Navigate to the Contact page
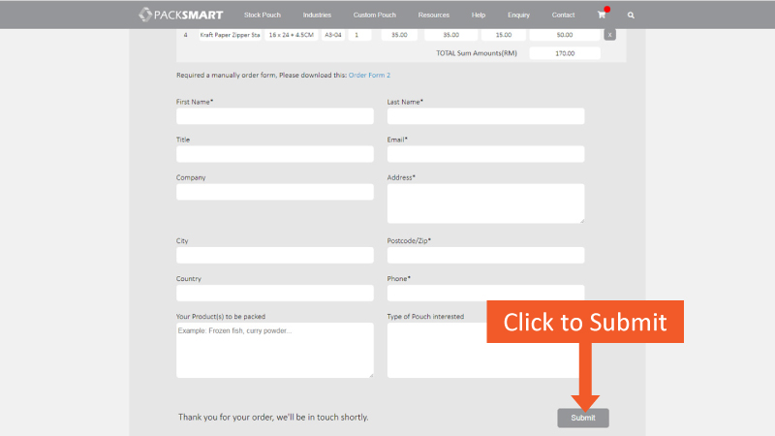 563,16
